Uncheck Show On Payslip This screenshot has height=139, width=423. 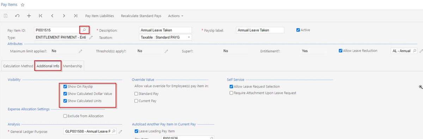65,86
